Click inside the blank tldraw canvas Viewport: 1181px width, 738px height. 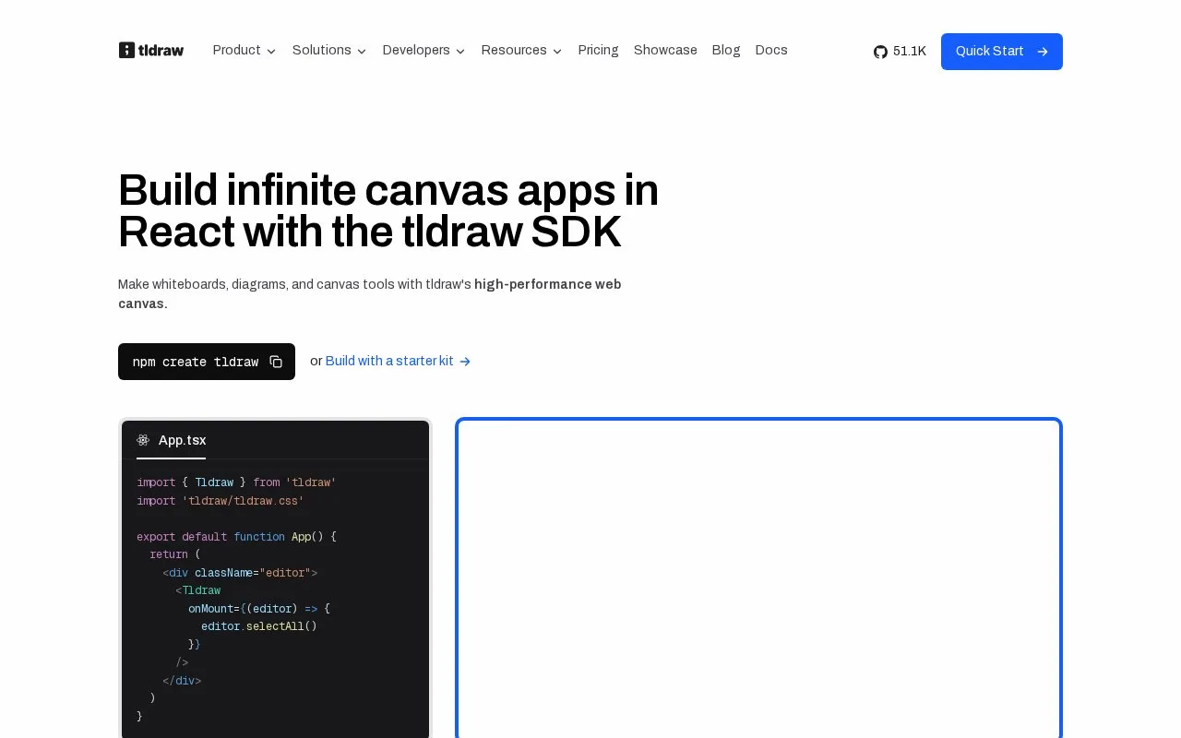[758, 579]
